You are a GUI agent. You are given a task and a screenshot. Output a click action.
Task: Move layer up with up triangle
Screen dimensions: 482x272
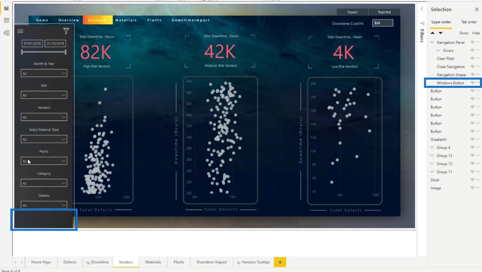(432, 33)
